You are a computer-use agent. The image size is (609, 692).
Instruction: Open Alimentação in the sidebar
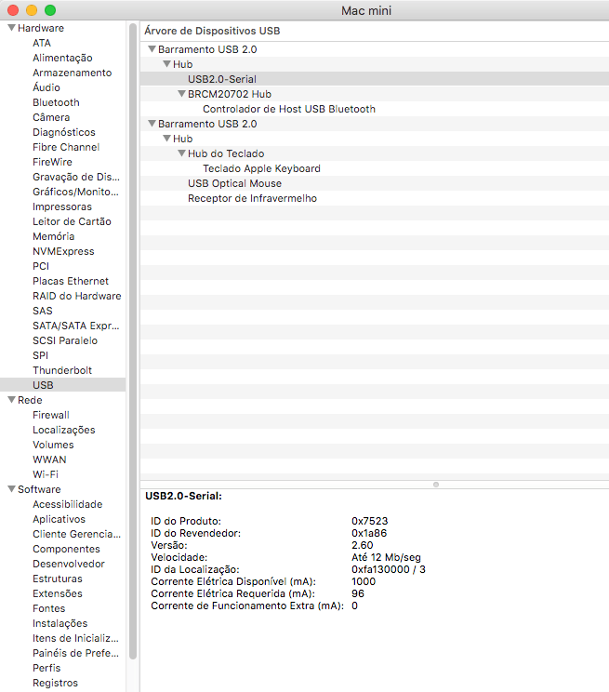click(62, 58)
